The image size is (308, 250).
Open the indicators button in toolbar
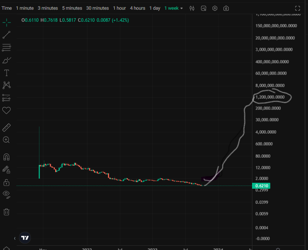(x=204, y=8)
